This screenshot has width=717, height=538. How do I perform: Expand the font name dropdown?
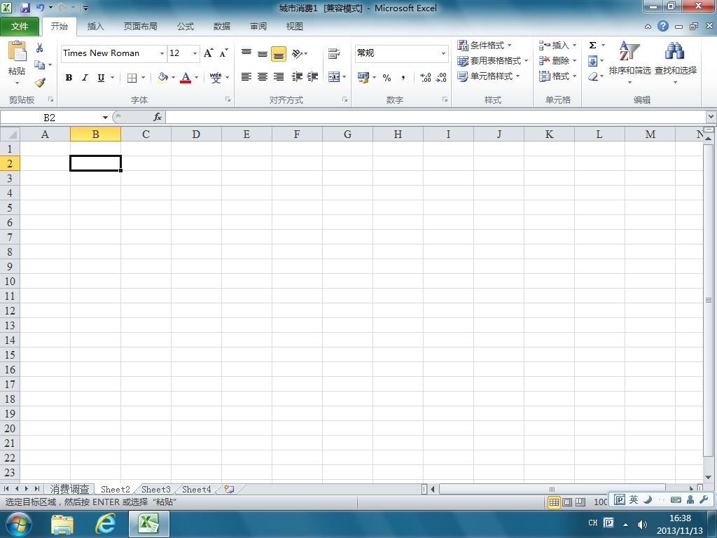(x=162, y=53)
